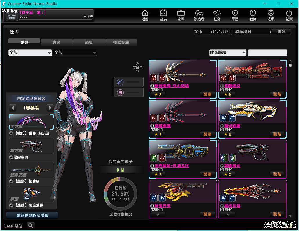The image size is (299, 231).
Task: Click the search input field next to 推荐顺序
Action: coord(267,52)
